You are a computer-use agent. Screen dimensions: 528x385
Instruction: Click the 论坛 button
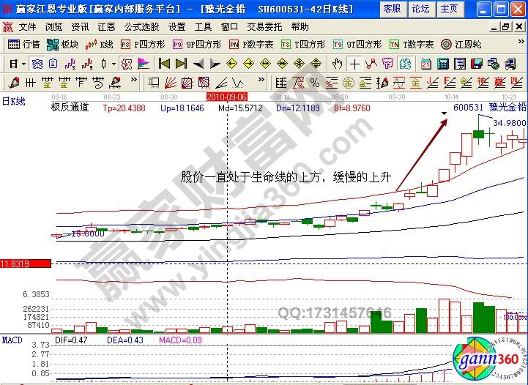click(x=420, y=9)
